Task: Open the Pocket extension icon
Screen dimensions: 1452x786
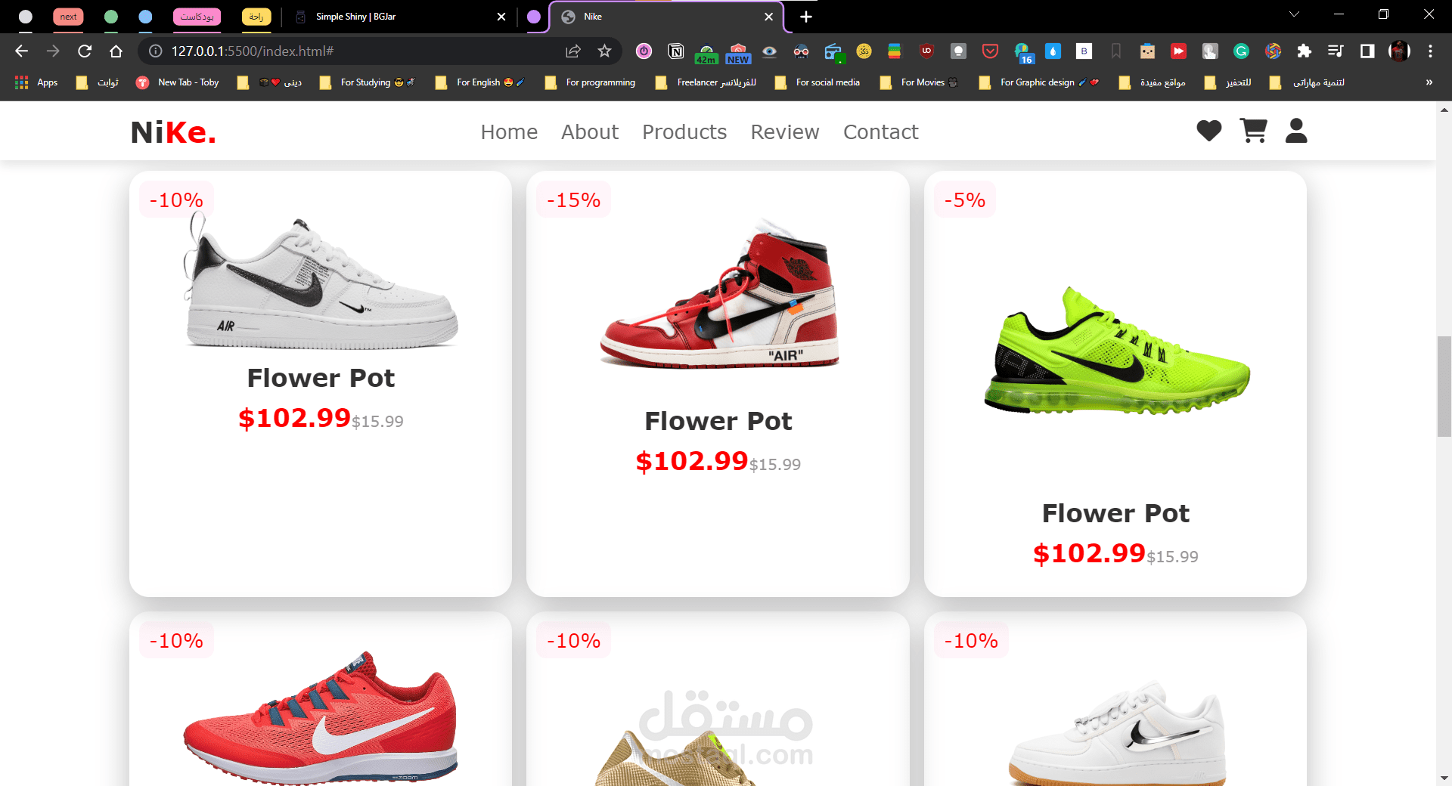Action: click(x=990, y=51)
